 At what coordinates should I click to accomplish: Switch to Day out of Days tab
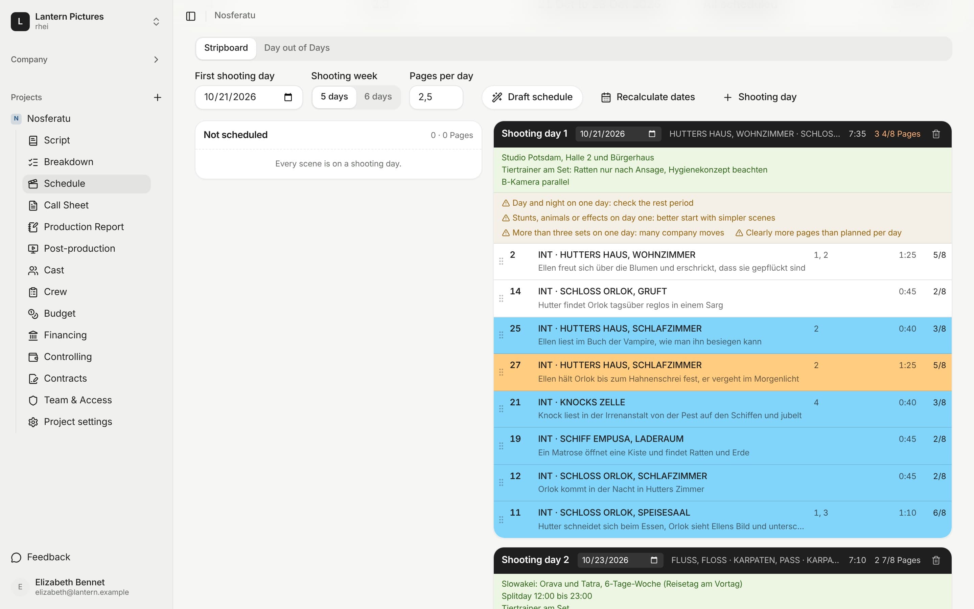coord(297,48)
